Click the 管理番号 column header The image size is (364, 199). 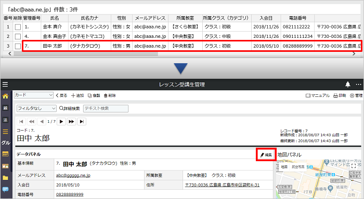click(32, 18)
